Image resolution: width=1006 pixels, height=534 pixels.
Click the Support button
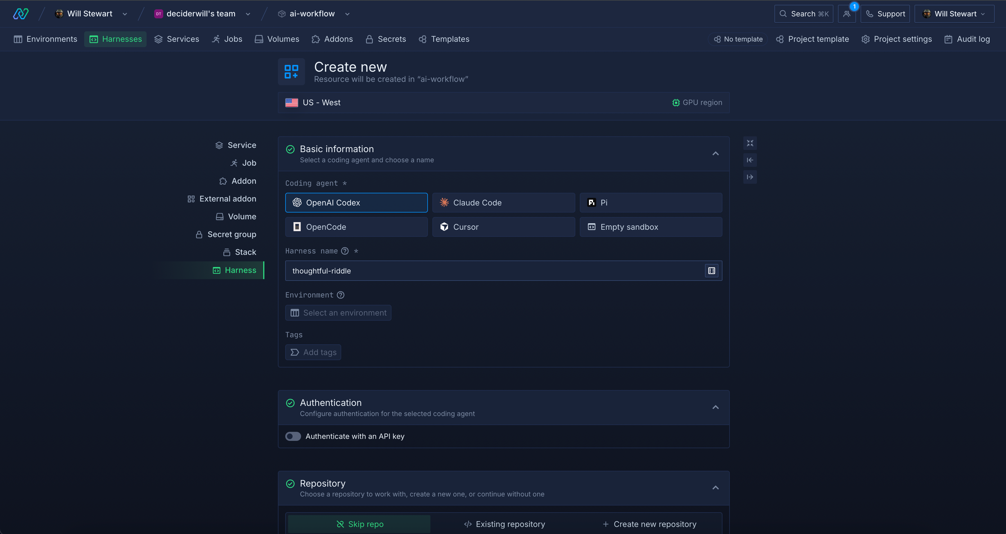pyautogui.click(x=885, y=14)
